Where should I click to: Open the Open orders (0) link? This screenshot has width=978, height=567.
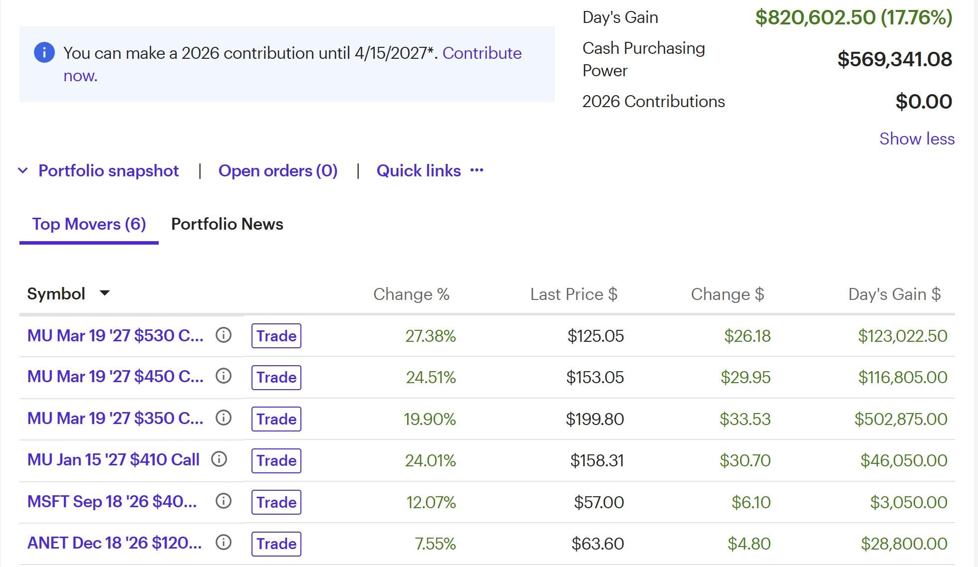pos(278,171)
